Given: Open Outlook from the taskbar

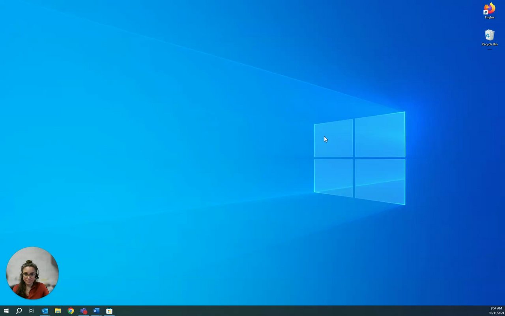Looking at the screenshot, I should 45,311.
